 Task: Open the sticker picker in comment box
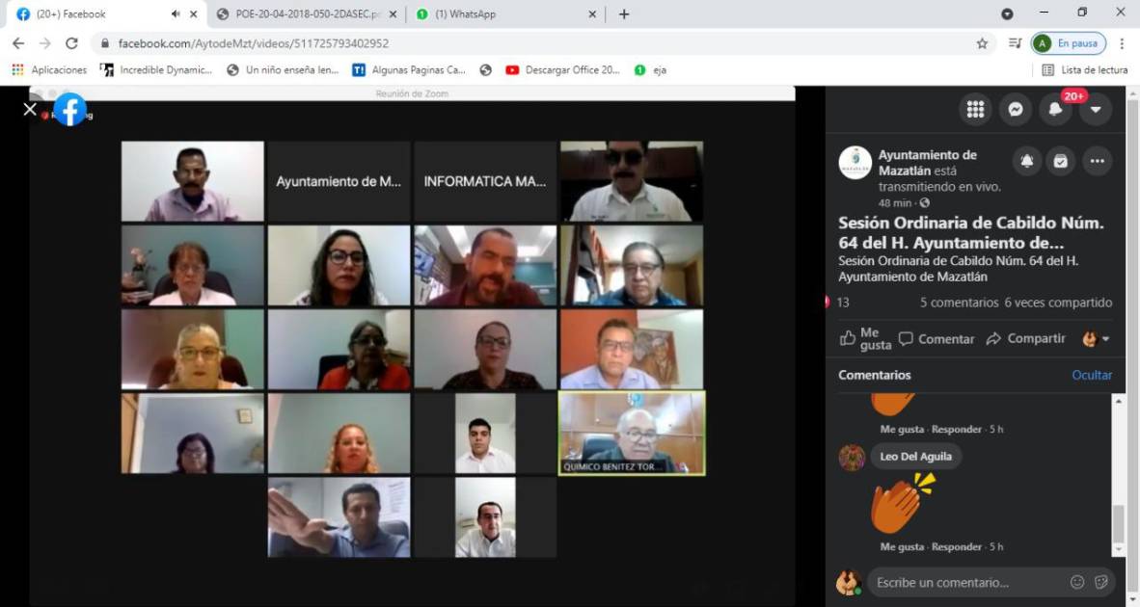[x=1102, y=582]
